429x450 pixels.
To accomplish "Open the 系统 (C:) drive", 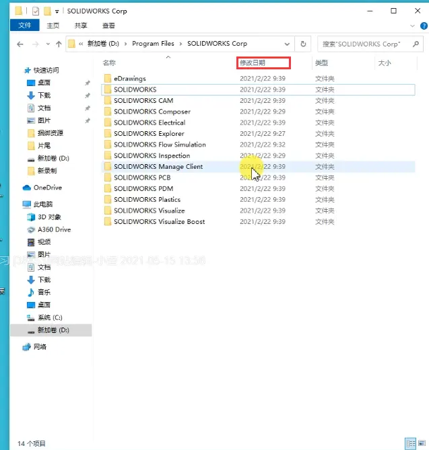I will click(x=50, y=317).
